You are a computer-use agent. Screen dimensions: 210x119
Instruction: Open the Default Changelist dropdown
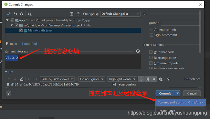tap(120, 14)
